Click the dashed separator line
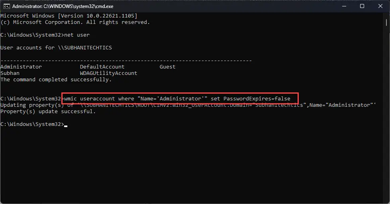 coord(126,61)
